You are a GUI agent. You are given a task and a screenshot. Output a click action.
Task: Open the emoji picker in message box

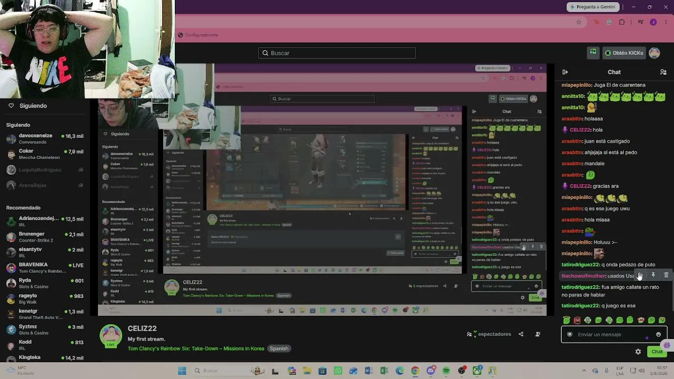pos(658,334)
